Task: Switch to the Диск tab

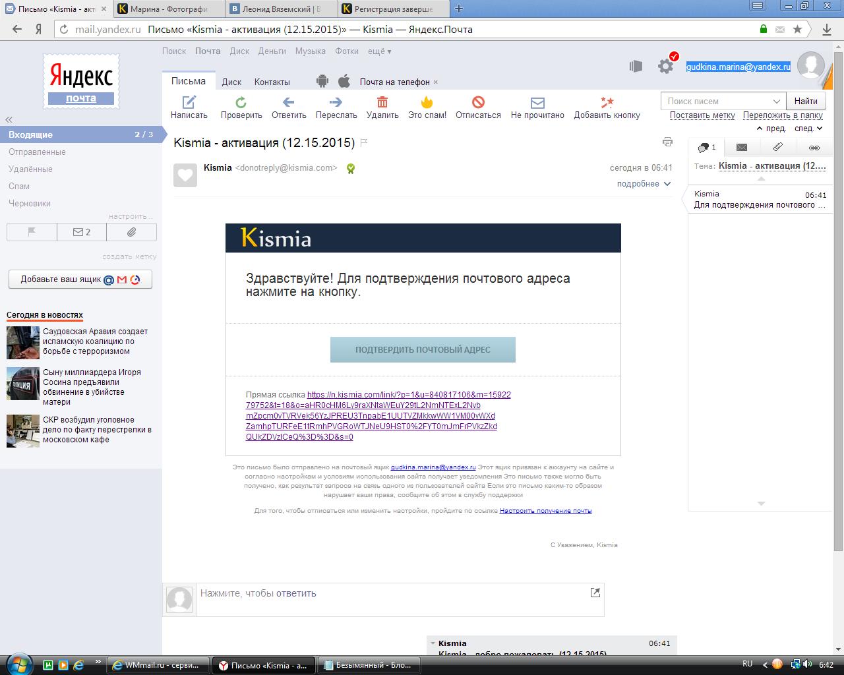Action: pos(231,82)
